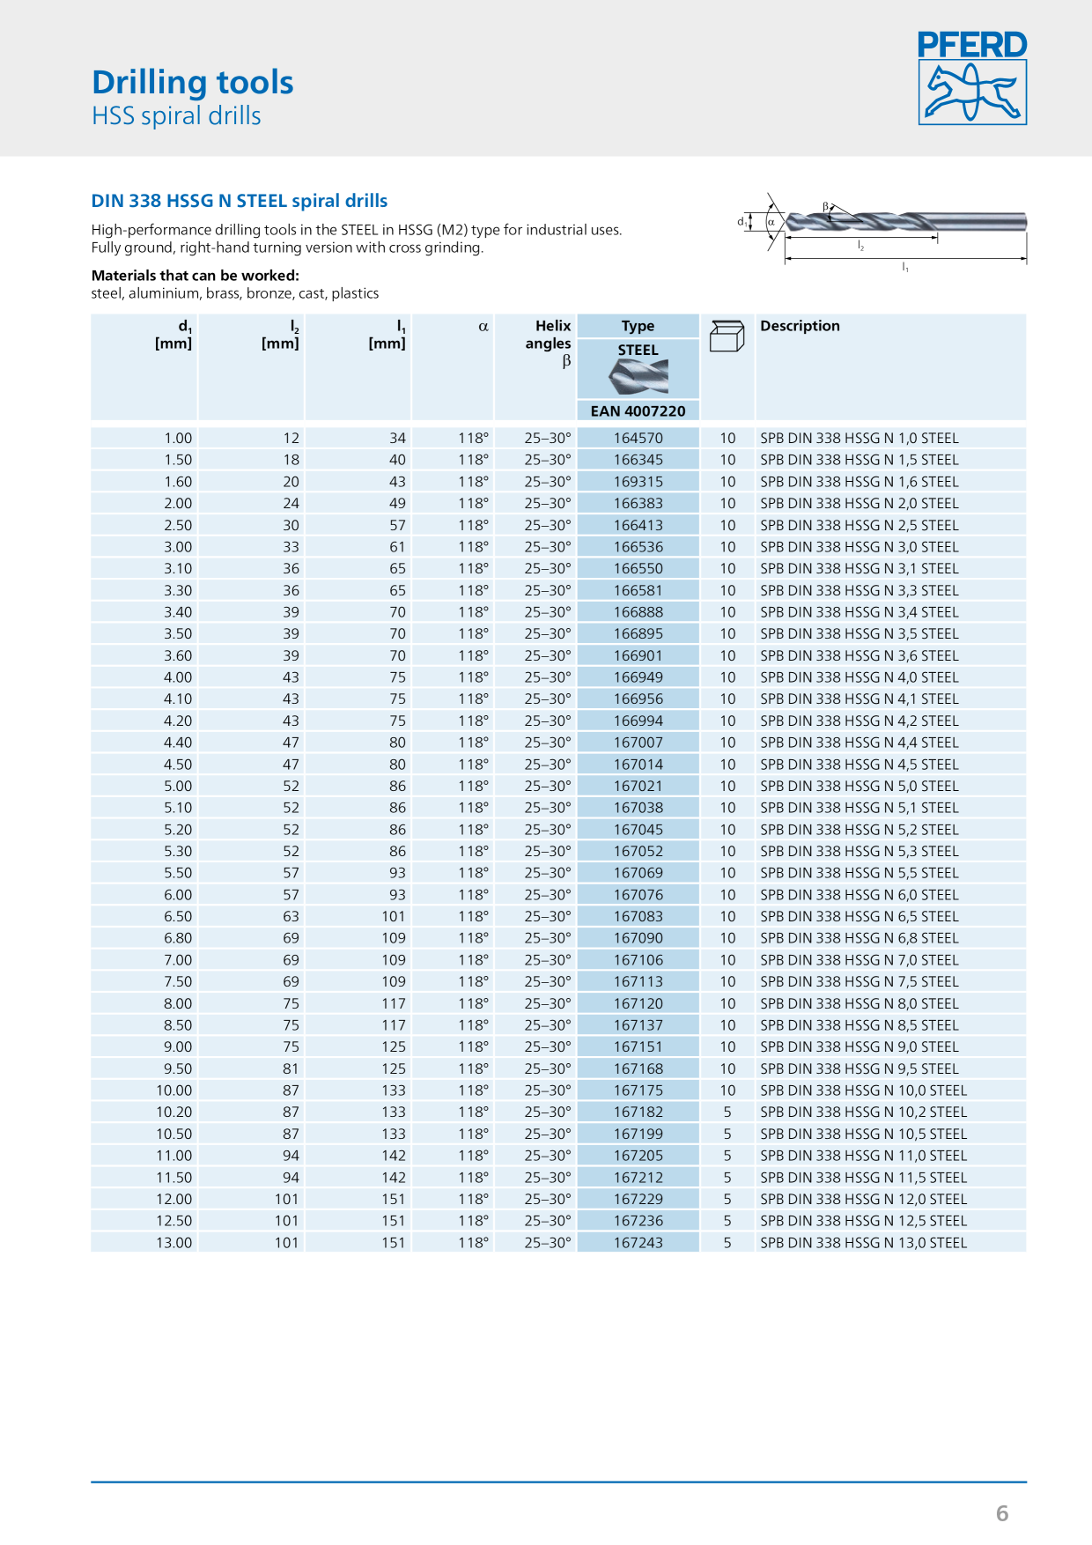
Task: Click EAN code 167069
Action: (638, 873)
